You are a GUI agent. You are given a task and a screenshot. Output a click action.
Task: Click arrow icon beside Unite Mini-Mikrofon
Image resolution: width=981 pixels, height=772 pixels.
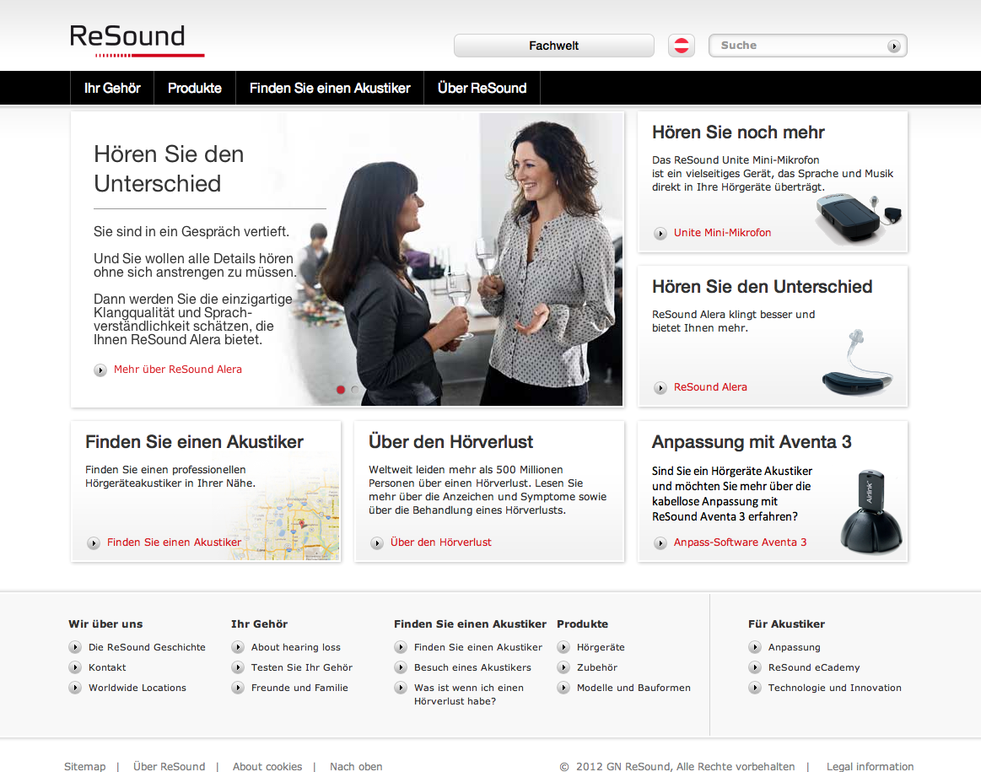pos(660,234)
